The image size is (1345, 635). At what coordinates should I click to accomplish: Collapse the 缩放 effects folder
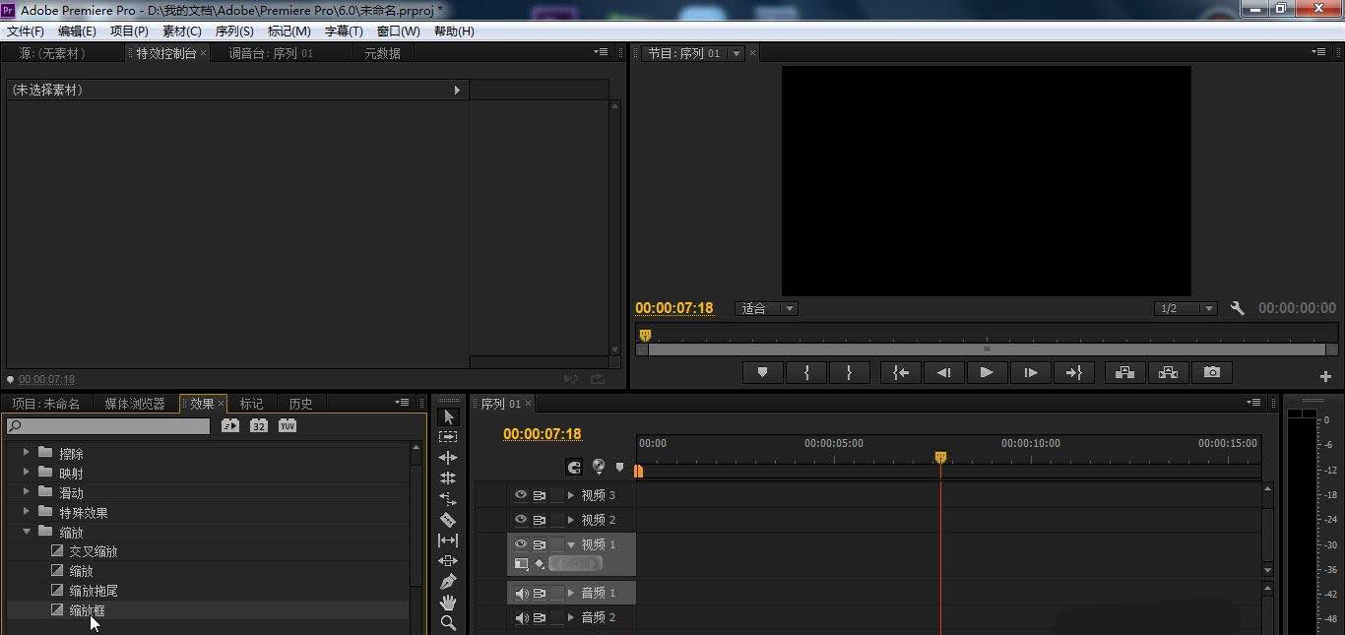pos(27,532)
